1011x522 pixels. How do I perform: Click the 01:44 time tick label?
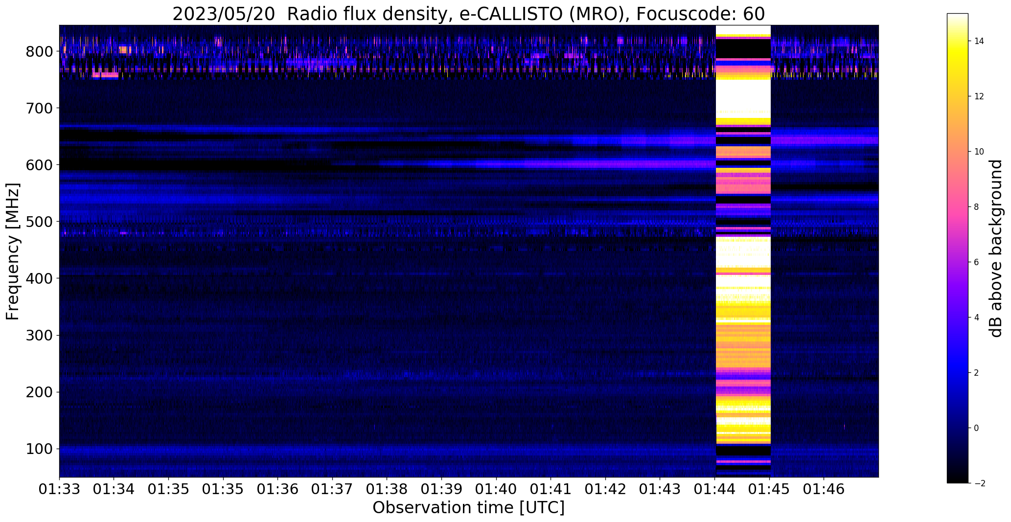(715, 489)
